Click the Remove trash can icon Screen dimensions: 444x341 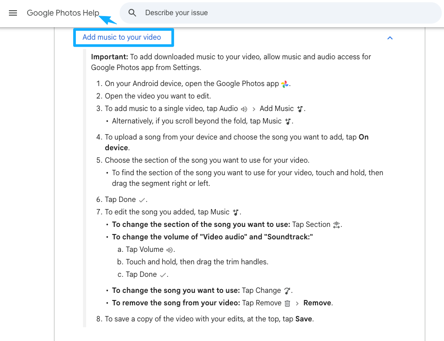coord(287,304)
